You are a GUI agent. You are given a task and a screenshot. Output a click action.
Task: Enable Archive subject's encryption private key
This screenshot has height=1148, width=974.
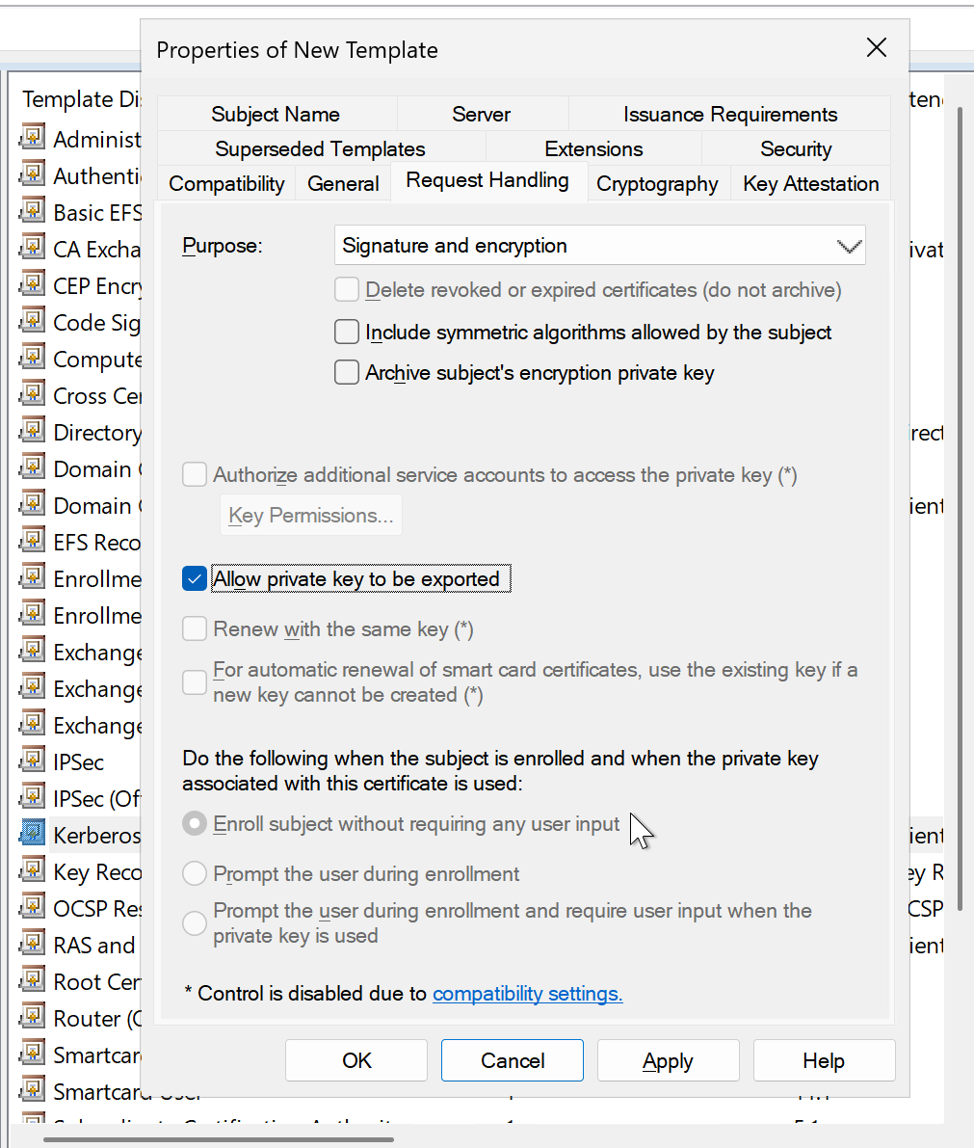click(x=347, y=373)
